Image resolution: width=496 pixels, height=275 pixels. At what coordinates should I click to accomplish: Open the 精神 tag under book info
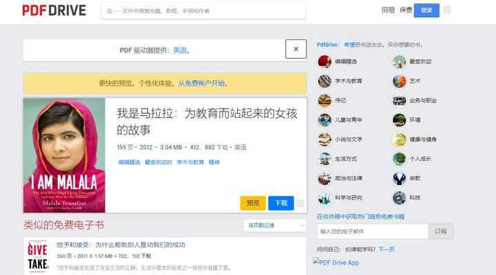click(214, 162)
